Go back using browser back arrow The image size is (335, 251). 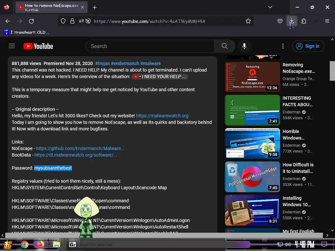[x=8, y=21]
